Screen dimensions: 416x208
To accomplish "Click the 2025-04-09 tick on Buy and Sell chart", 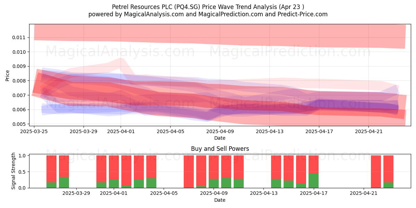I will (214, 193).
